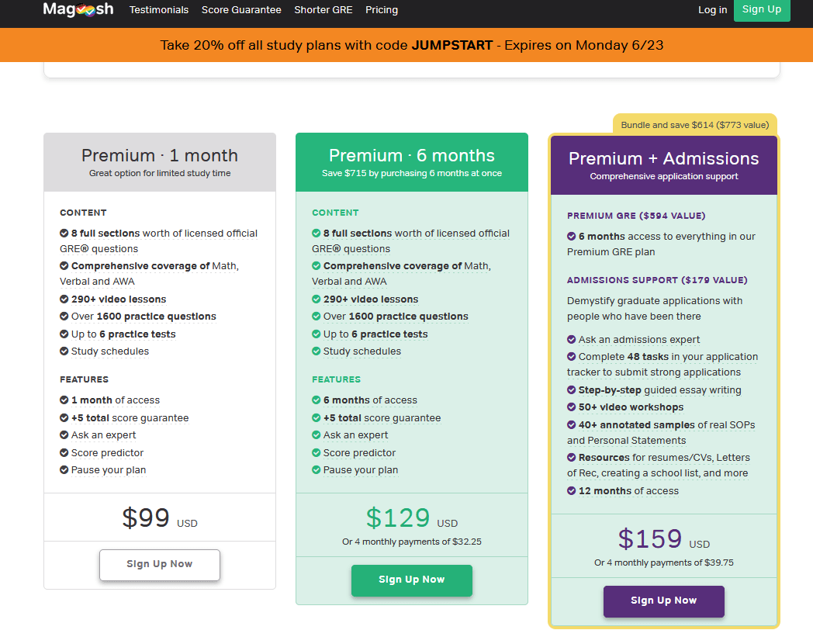Sign up for Premium + Admissions bundle
This screenshot has height=630, width=813.
[x=663, y=601]
